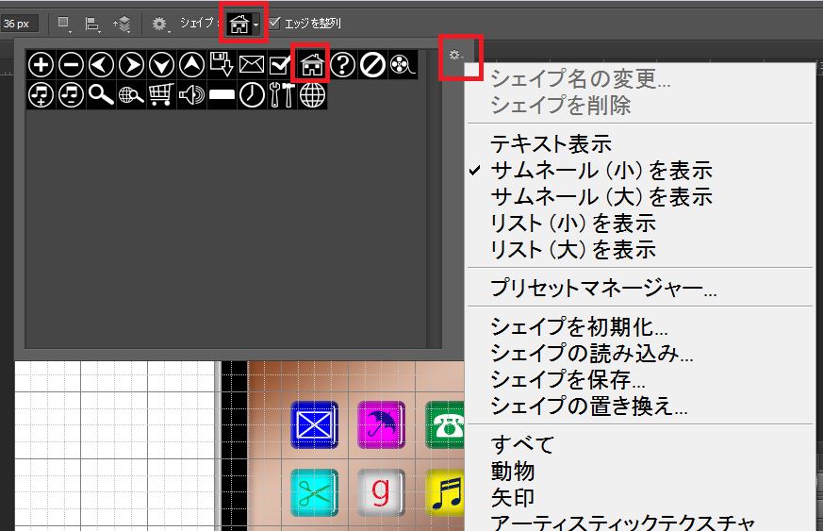Click the yellow music note button on canvas
Viewport: 823px width, 531px height.
coord(445,492)
